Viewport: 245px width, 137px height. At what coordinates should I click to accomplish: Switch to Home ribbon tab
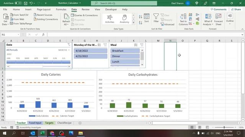[16, 9]
